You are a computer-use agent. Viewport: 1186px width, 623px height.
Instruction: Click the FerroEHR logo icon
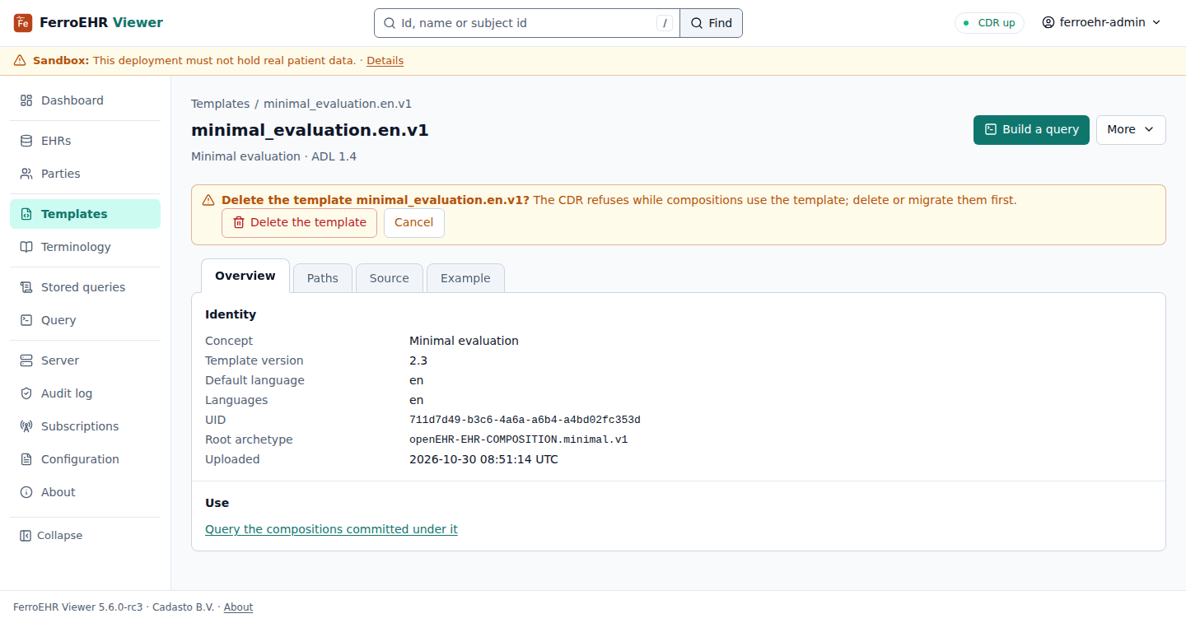(x=23, y=23)
